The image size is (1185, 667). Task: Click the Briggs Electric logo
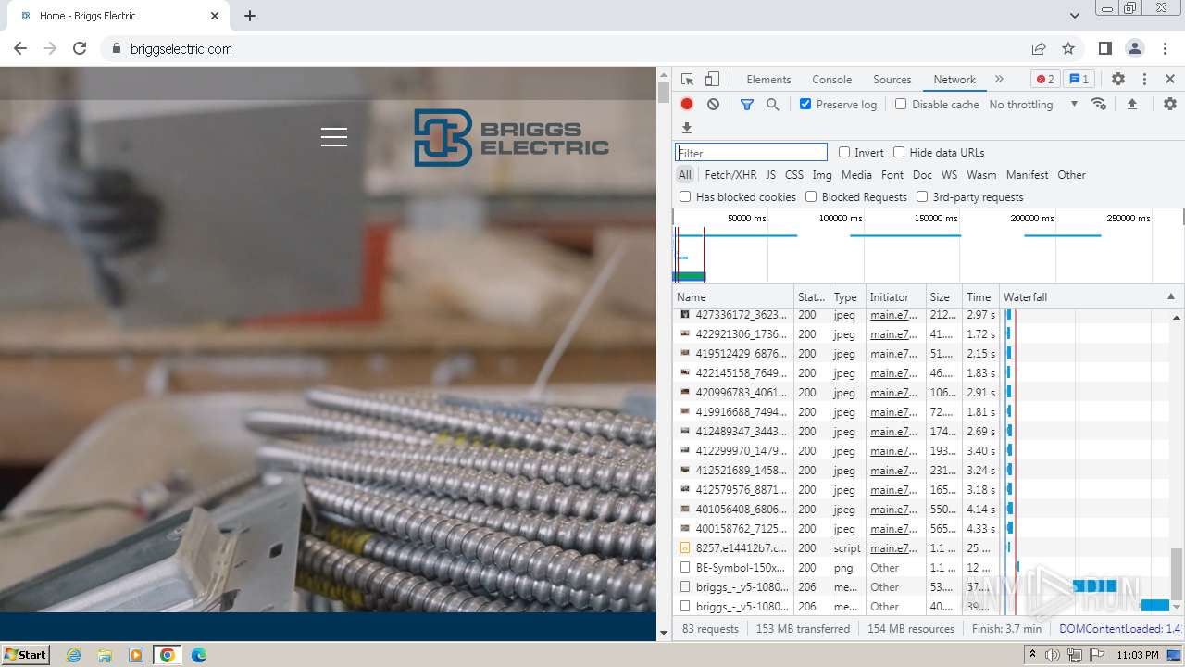pyautogui.click(x=511, y=138)
